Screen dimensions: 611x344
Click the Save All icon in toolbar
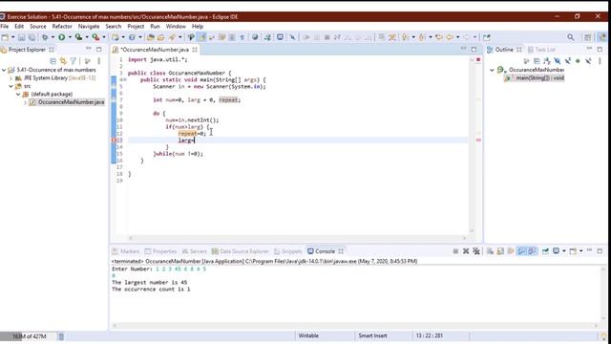(x=32, y=37)
